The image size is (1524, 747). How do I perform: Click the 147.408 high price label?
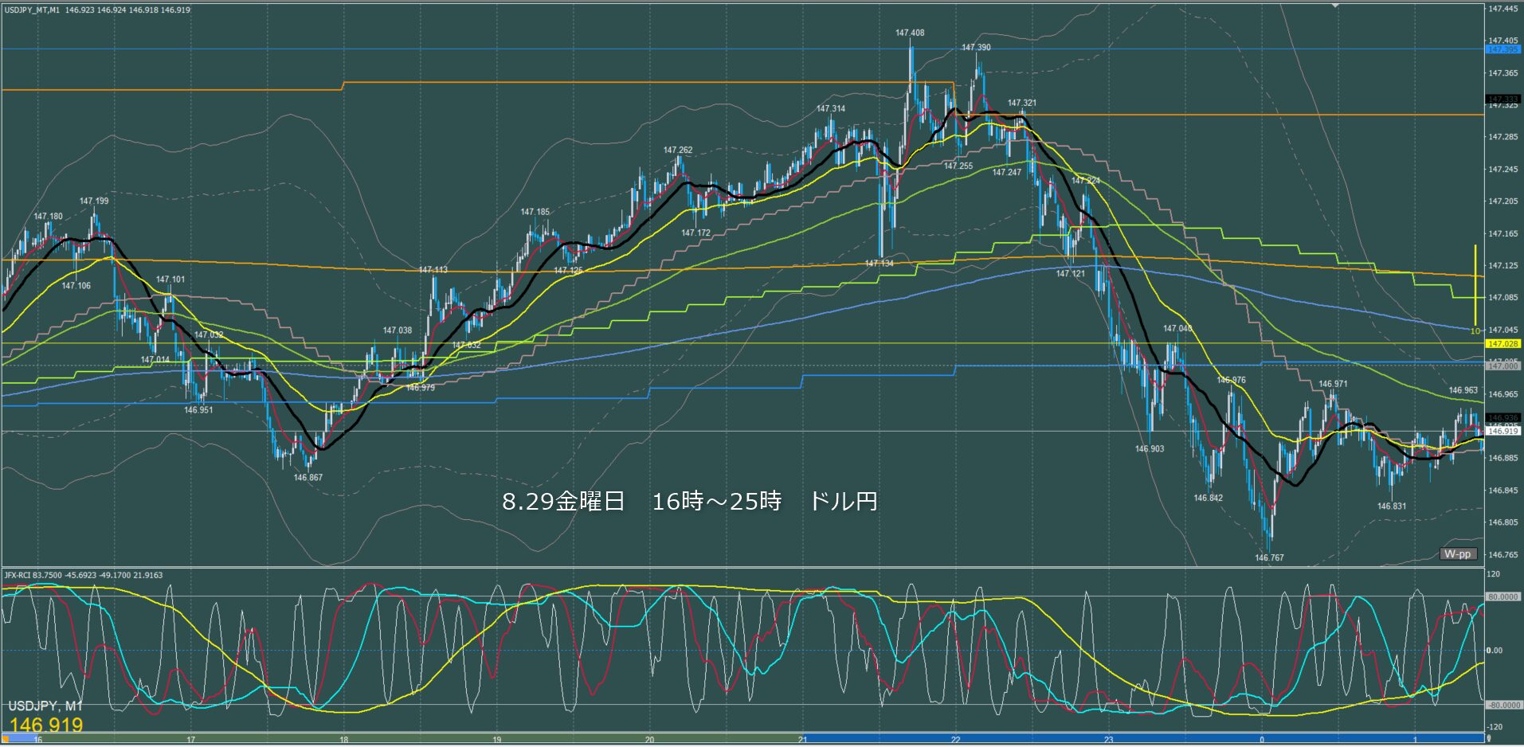tap(910, 33)
